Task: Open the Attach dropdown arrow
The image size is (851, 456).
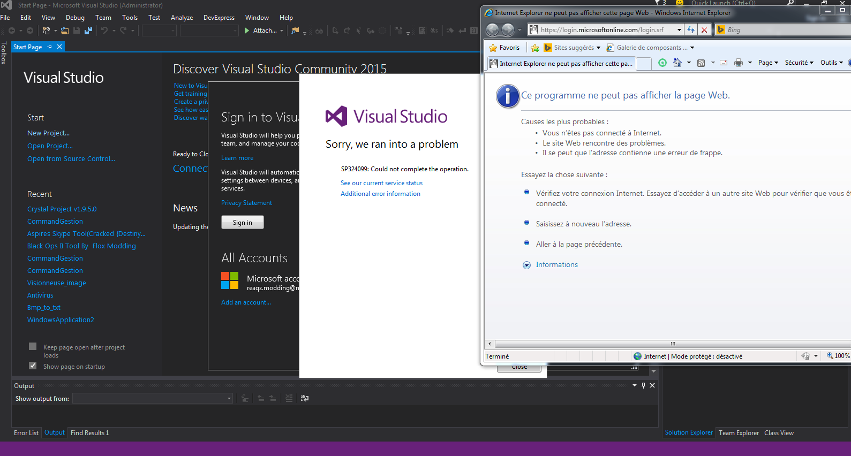Action: click(x=282, y=31)
